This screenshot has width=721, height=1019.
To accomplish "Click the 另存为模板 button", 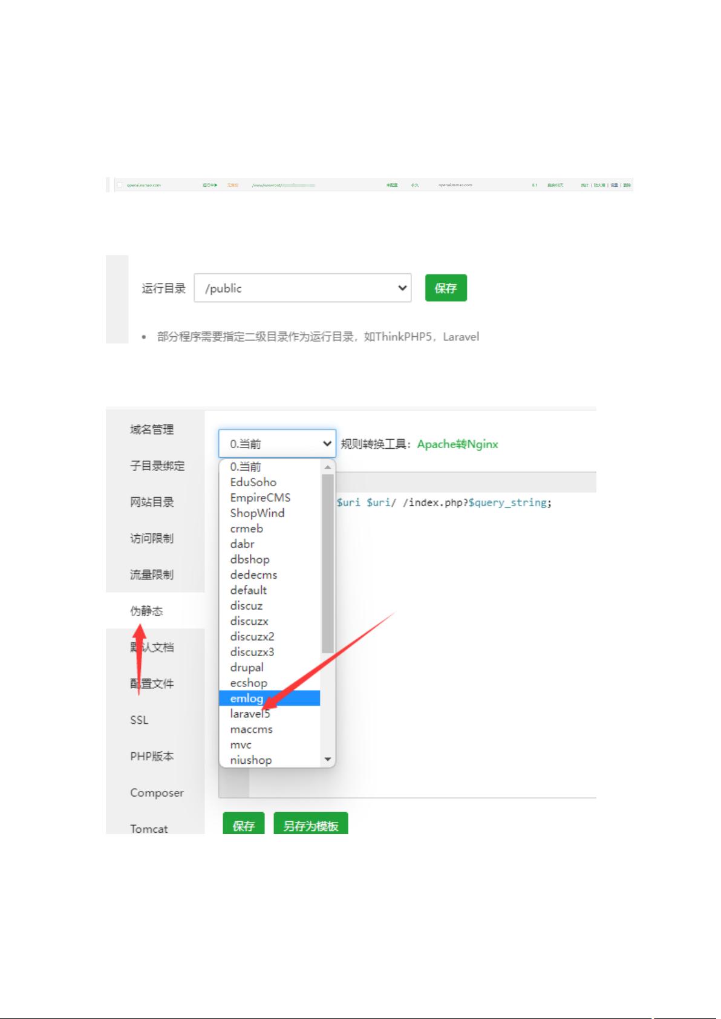I will point(311,823).
